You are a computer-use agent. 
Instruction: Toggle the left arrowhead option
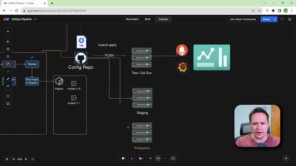click(151, 159)
